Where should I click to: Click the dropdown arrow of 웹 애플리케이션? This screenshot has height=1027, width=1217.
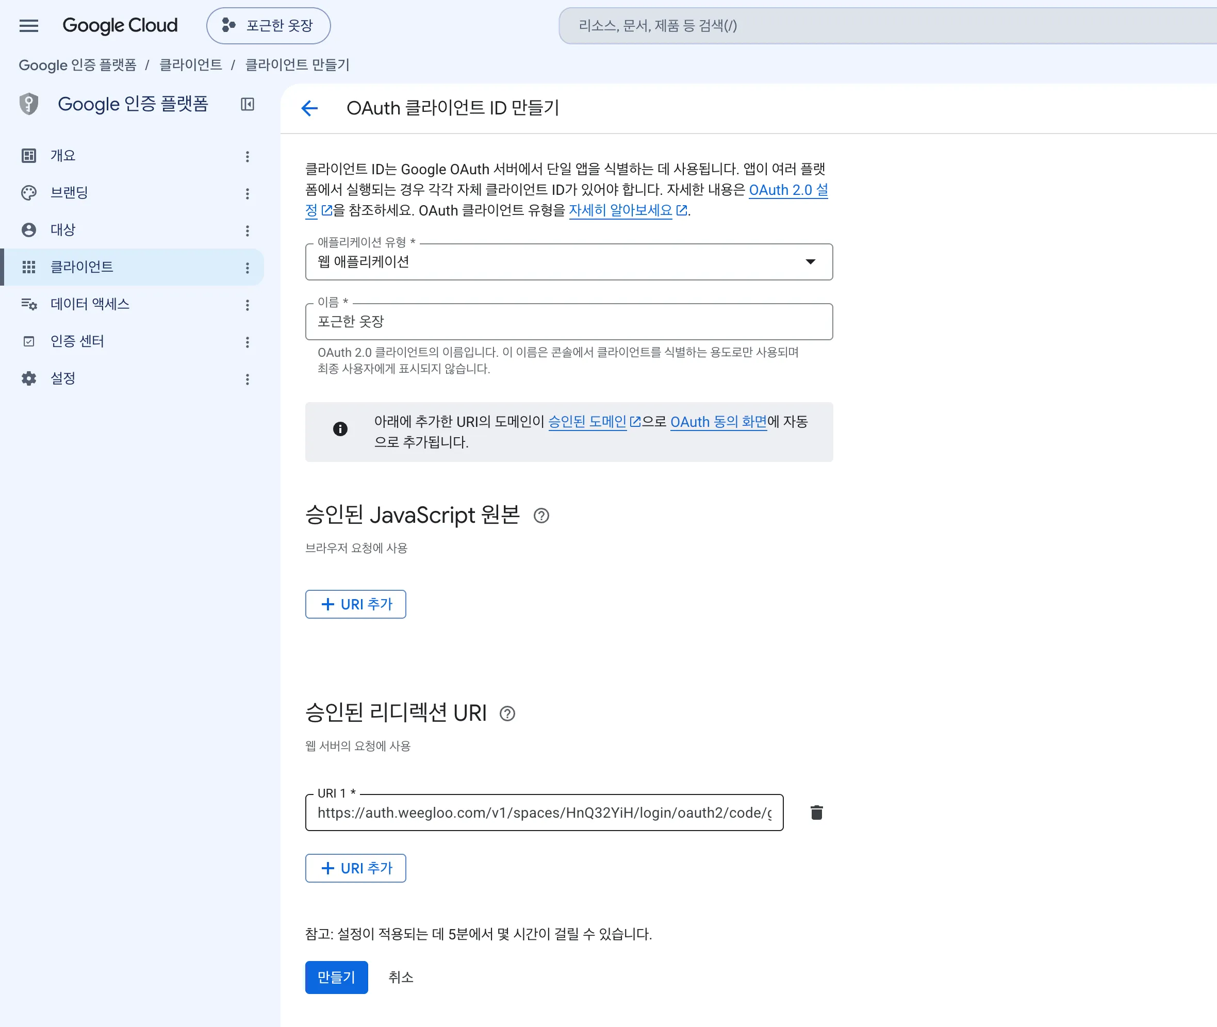click(811, 262)
